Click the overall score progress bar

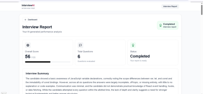coord(48,62)
